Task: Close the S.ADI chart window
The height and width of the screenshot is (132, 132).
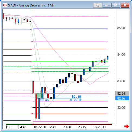Action: point(125,5)
